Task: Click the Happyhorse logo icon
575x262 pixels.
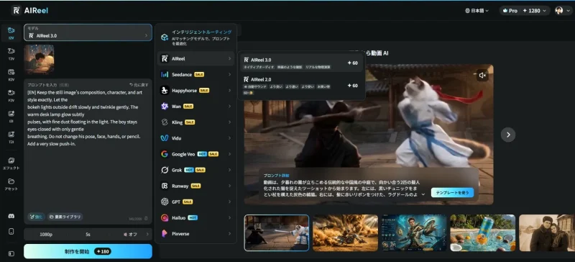Action: 165,91
